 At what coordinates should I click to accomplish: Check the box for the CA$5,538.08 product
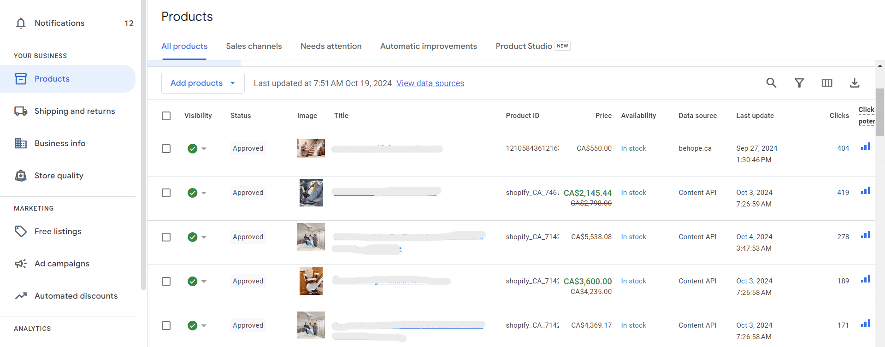(166, 237)
